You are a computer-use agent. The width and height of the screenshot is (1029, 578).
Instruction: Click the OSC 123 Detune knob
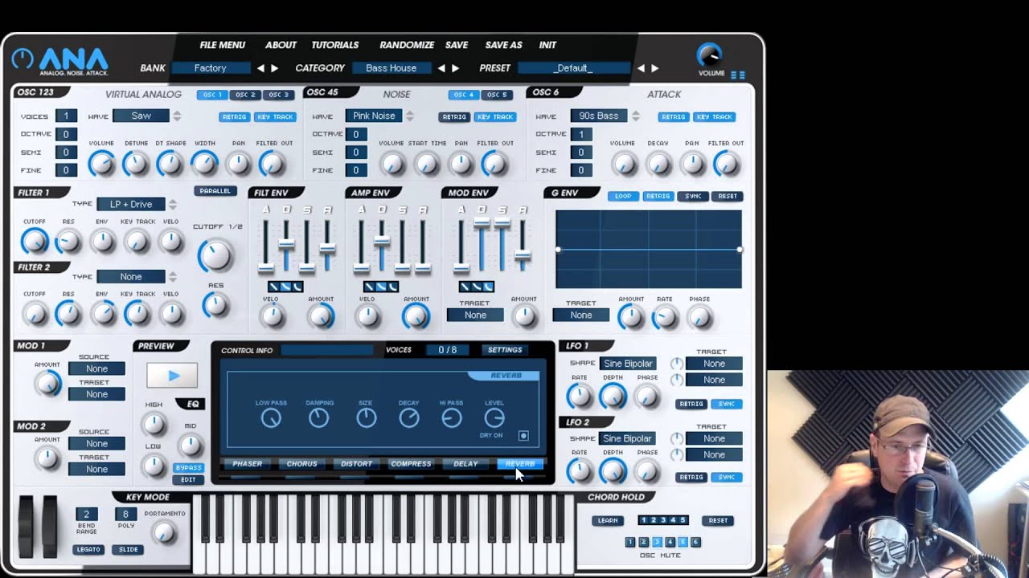tap(136, 164)
